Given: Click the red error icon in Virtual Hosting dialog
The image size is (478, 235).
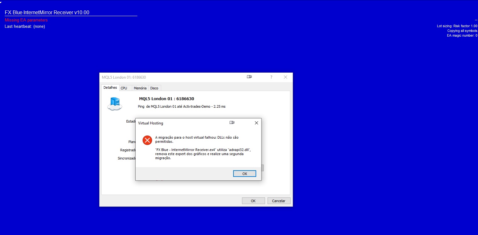Looking at the screenshot, I should point(147,140).
